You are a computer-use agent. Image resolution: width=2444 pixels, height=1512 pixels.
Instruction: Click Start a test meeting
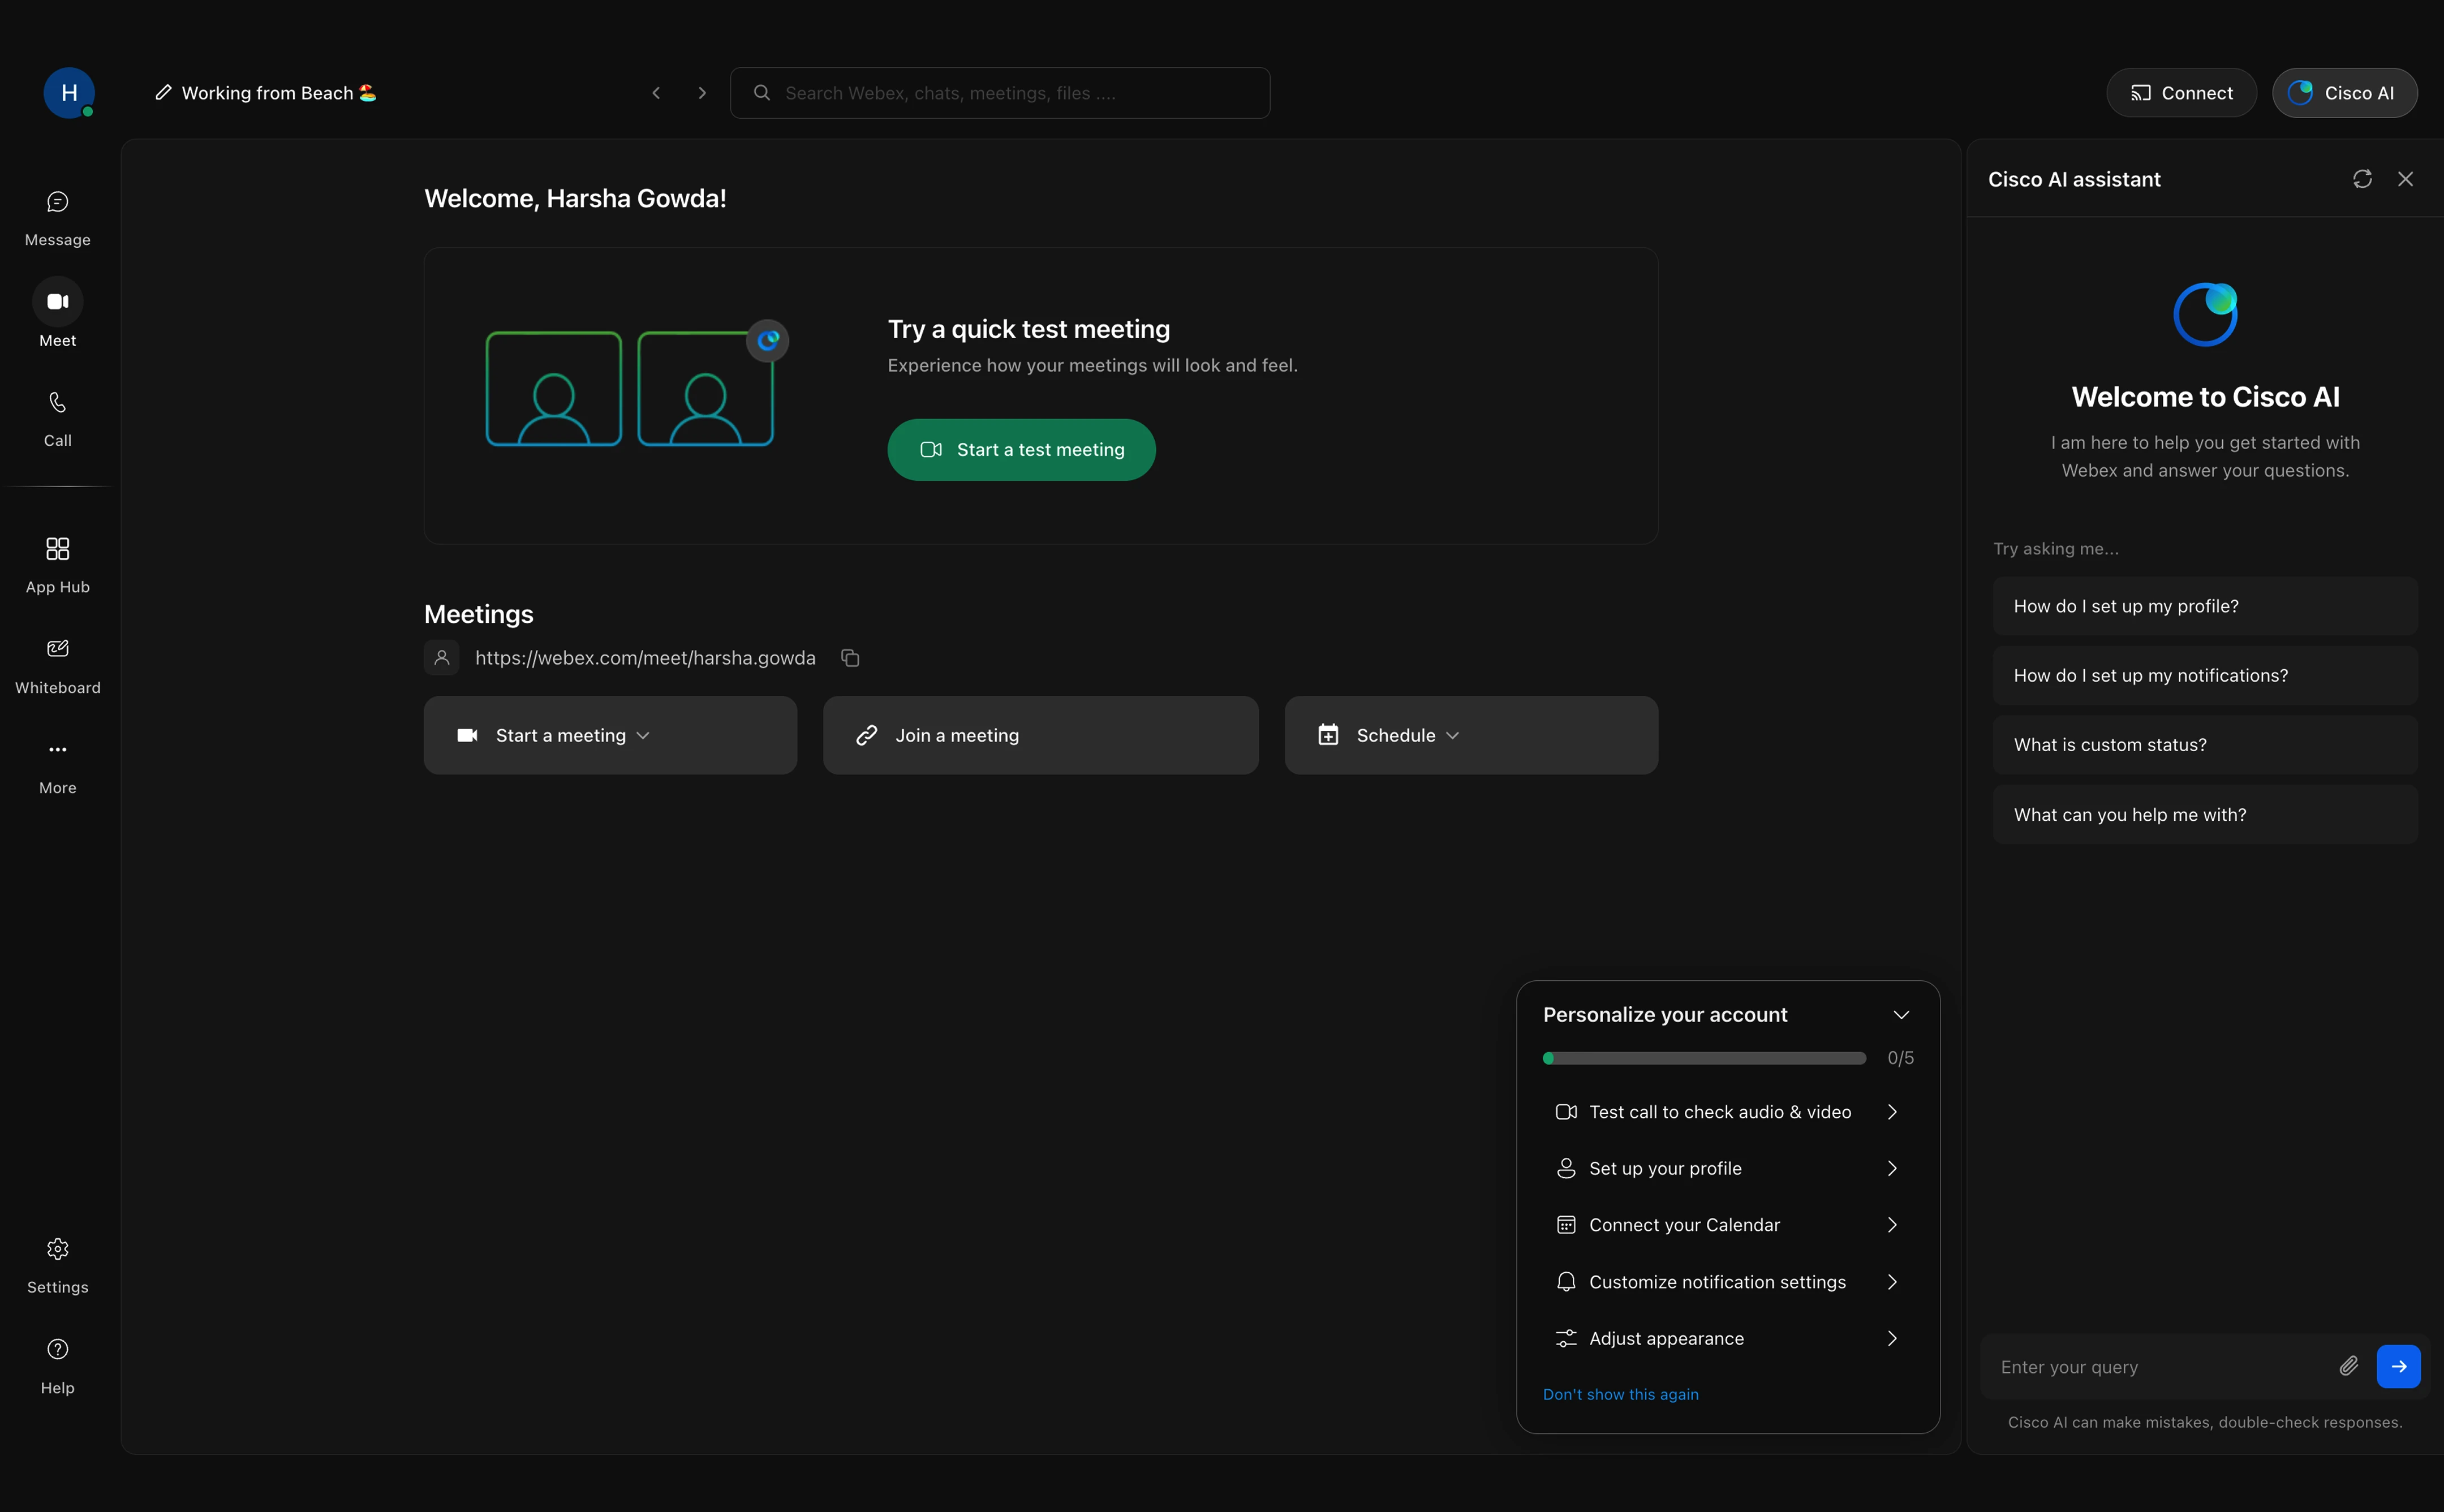pyautogui.click(x=1021, y=450)
